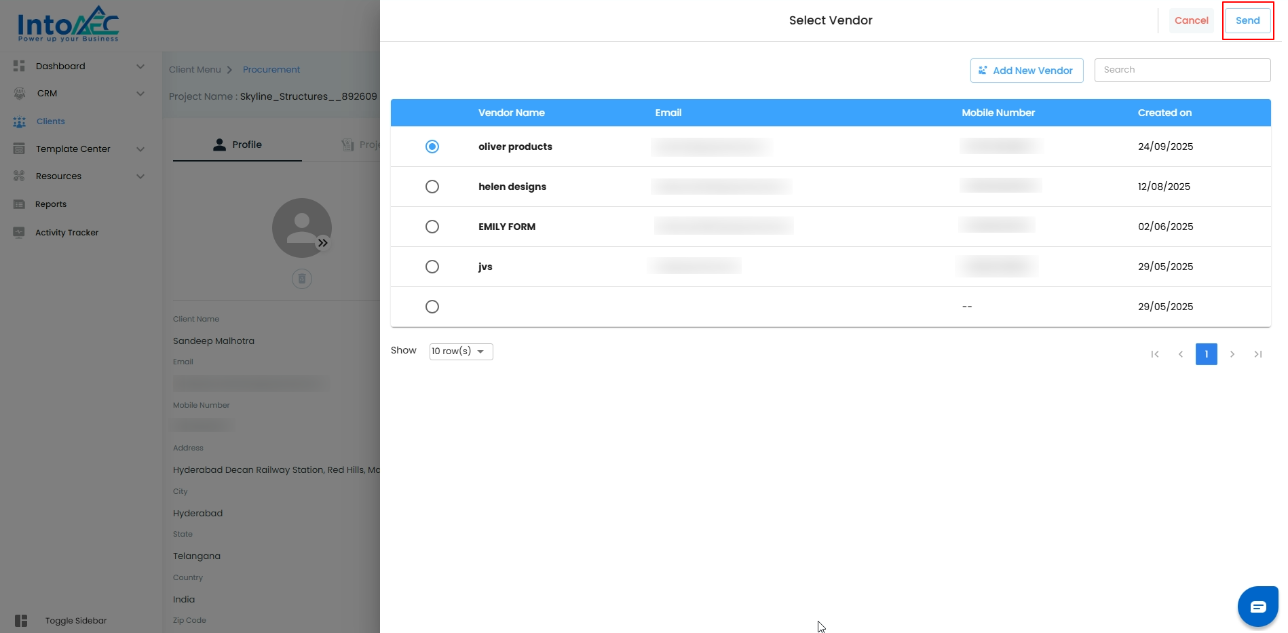
Task: Click the profile avatar placeholder
Action: (302, 228)
